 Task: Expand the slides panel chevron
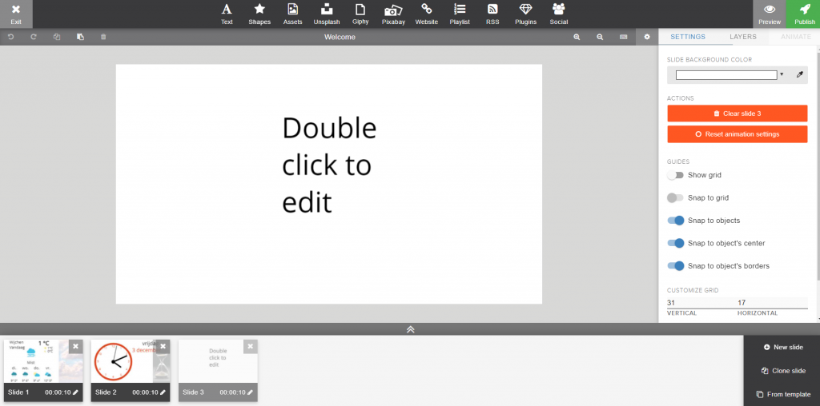pyautogui.click(x=410, y=329)
